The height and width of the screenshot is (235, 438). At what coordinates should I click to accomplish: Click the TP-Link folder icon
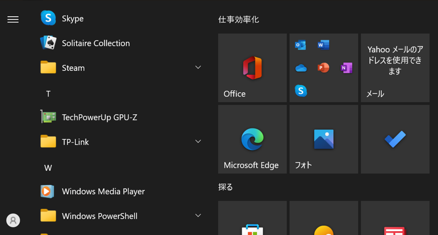[x=48, y=141]
